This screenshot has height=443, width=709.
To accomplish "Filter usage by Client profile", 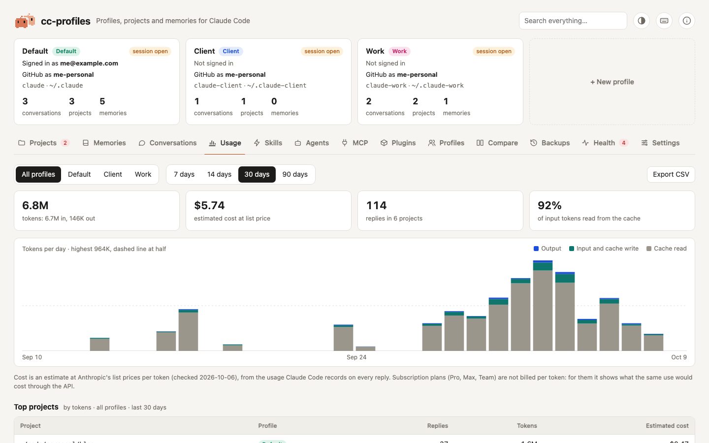I will (x=113, y=174).
